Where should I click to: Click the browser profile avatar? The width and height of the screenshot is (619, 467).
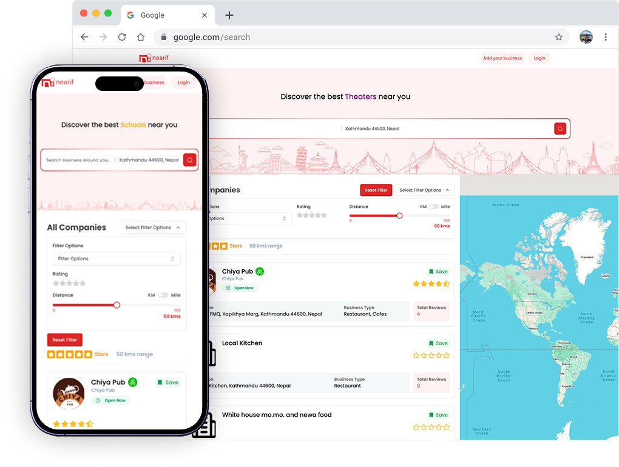[586, 37]
